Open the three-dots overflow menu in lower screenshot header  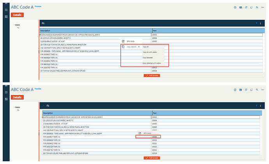coord(263,90)
